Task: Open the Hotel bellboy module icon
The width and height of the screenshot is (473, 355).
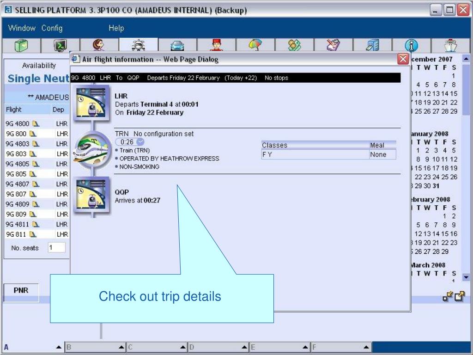Action: [216, 45]
